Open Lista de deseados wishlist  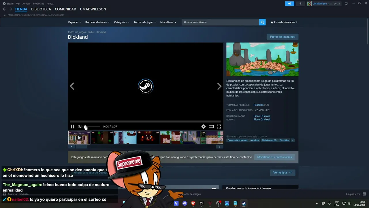point(284,22)
